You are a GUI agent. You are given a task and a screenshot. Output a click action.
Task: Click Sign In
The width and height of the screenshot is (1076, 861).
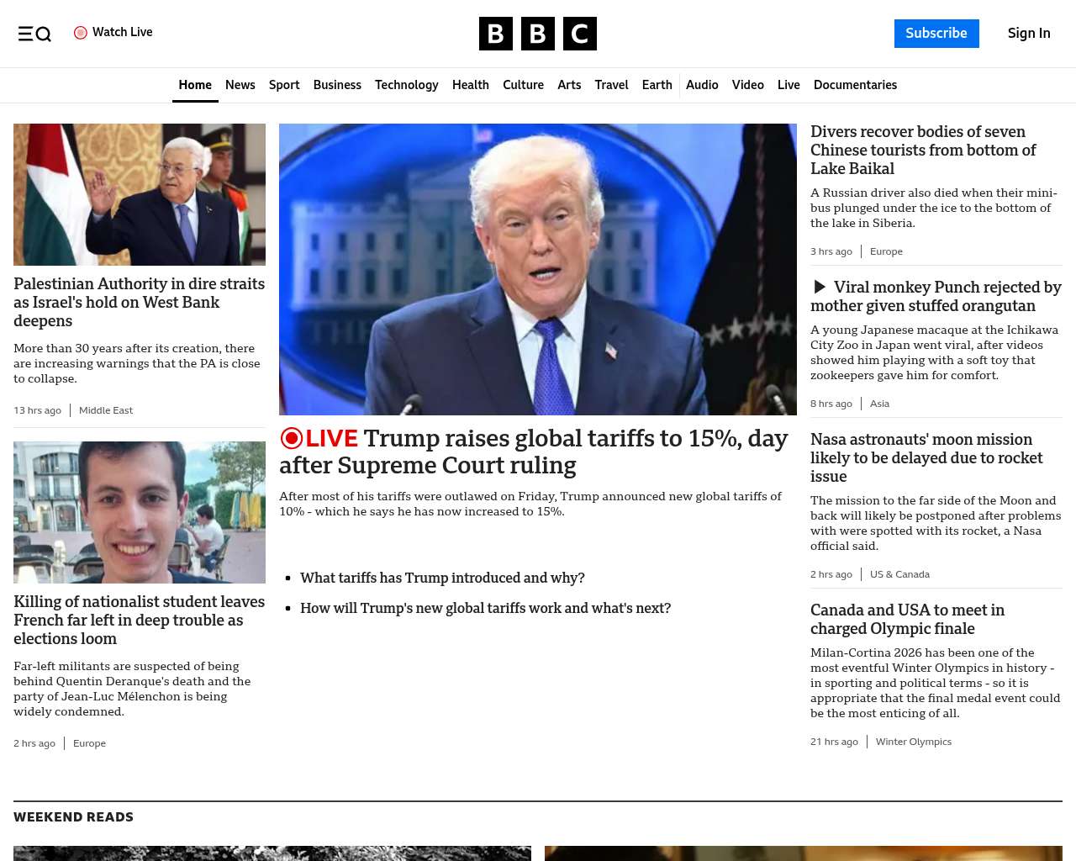(1028, 34)
